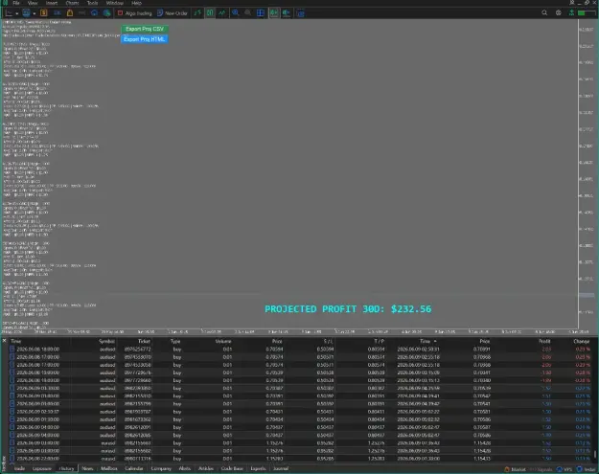The height and width of the screenshot is (474, 599).
Task: Toggle the chart shift icon
Action: pyautogui.click(x=287, y=13)
